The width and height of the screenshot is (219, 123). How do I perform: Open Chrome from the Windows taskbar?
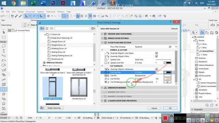click(x=13, y=3)
